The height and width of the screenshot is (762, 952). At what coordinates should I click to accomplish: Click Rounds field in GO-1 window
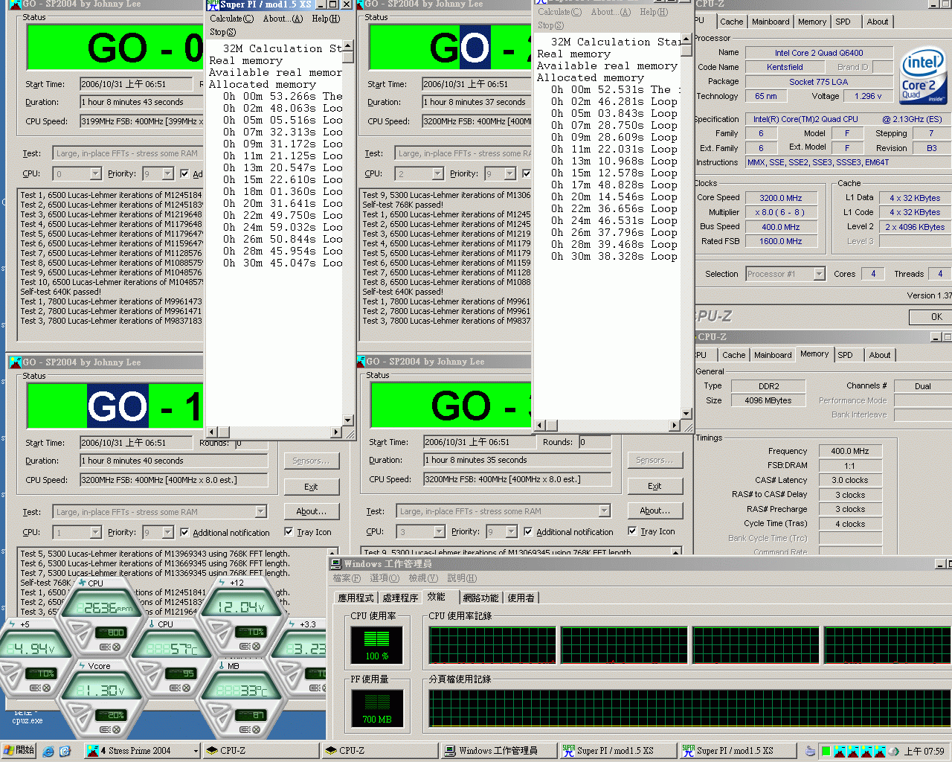click(251, 443)
